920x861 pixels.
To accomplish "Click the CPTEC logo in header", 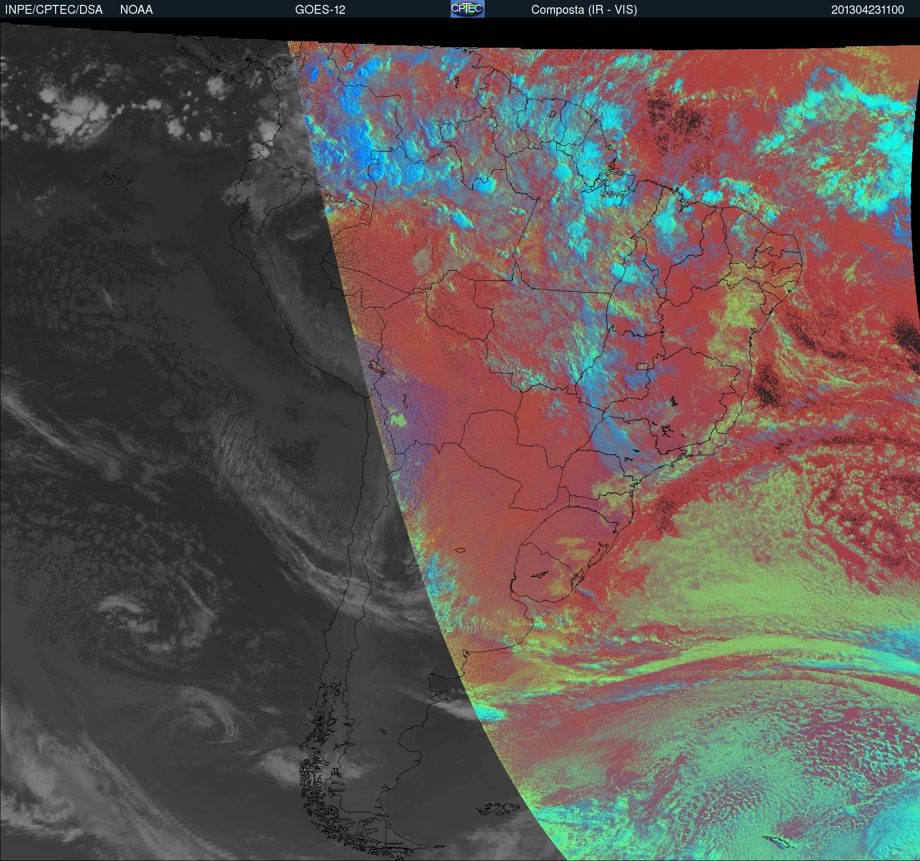I will point(467,9).
